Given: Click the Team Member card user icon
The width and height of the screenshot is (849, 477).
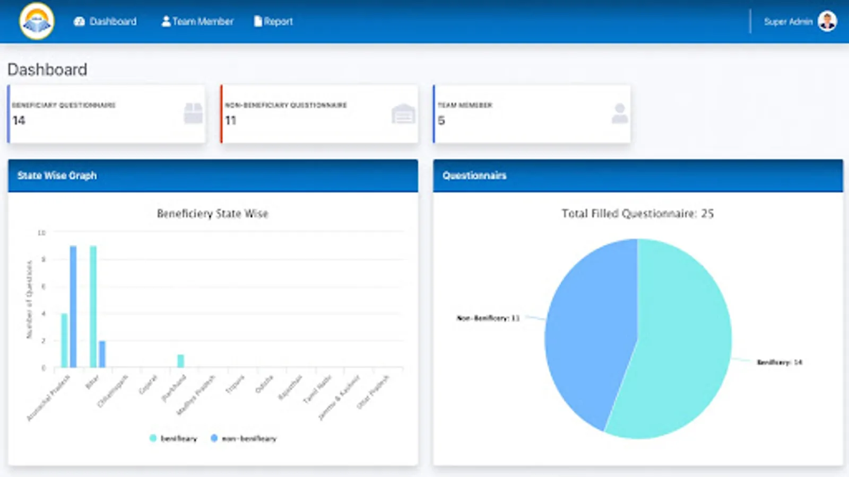Looking at the screenshot, I should coord(619,113).
